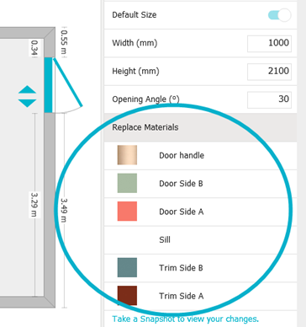306x327 pixels.
Task: Click the up arrow move handle
Action: 27,89
